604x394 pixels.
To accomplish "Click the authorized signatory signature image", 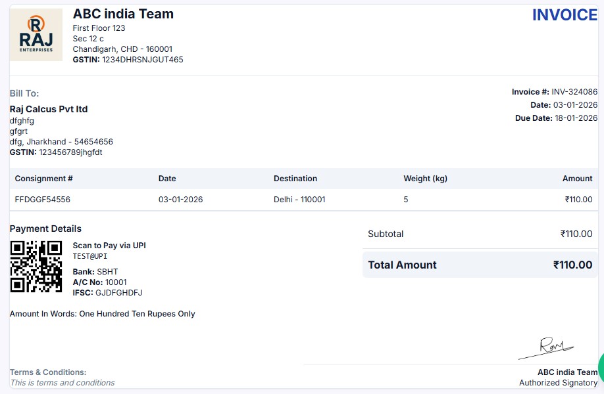I will (546, 348).
